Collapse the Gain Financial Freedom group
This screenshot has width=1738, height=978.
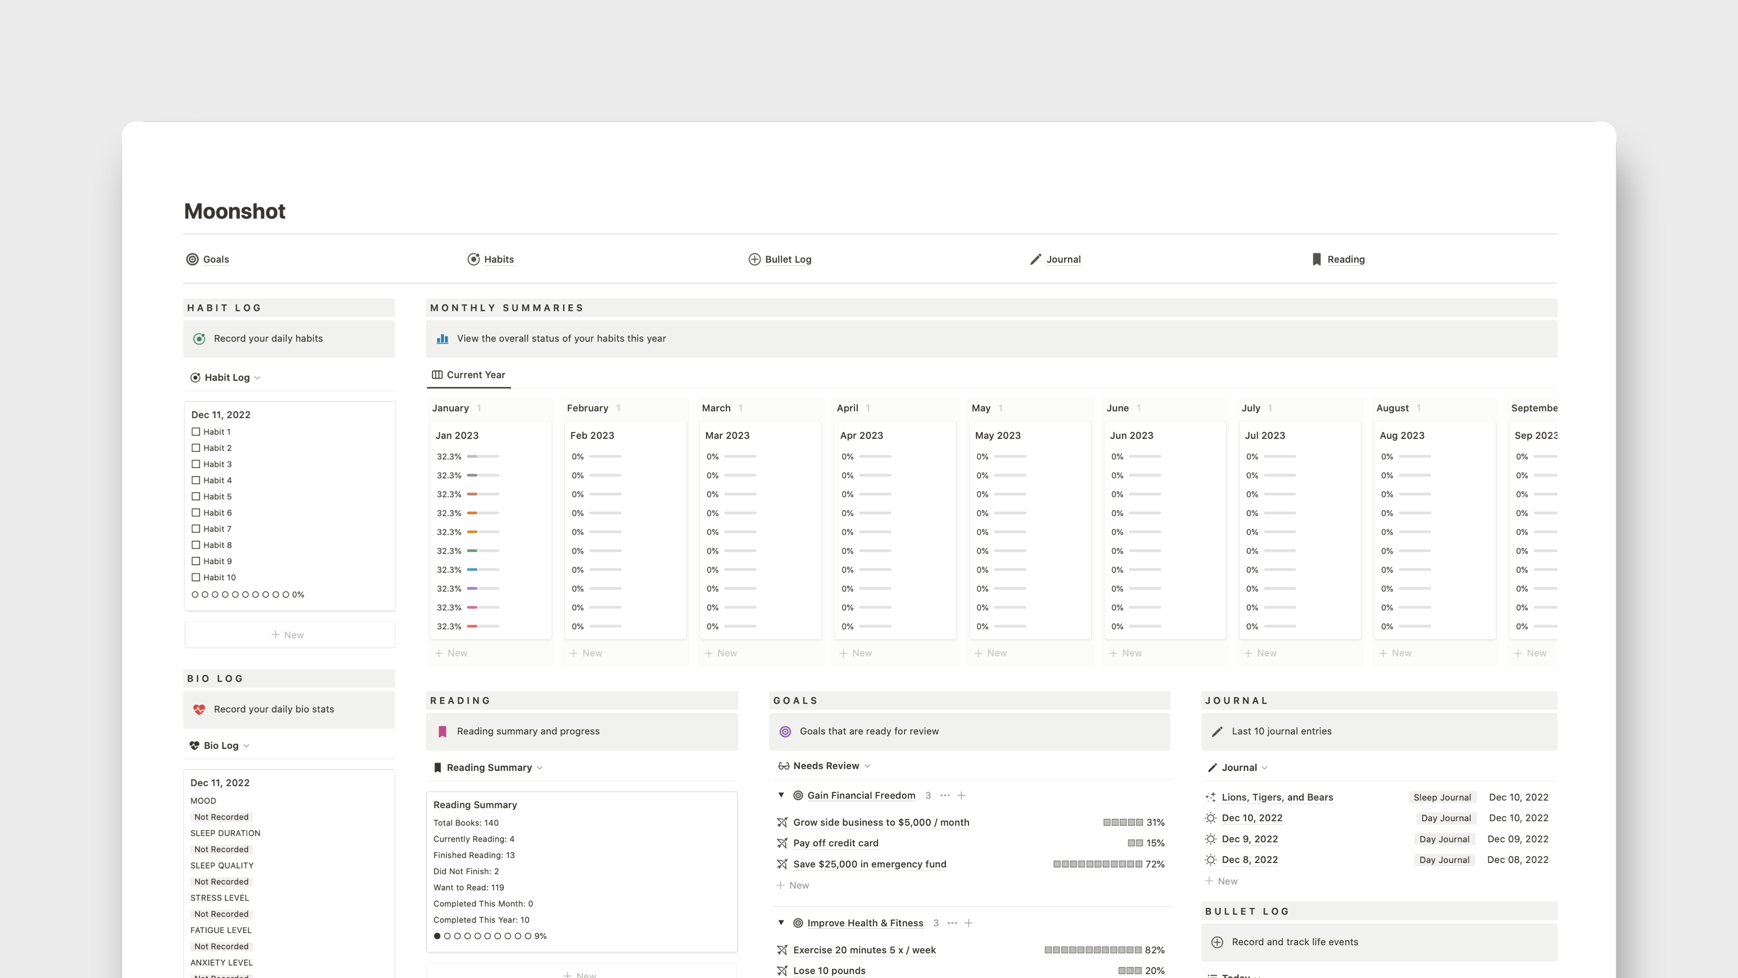tap(781, 795)
